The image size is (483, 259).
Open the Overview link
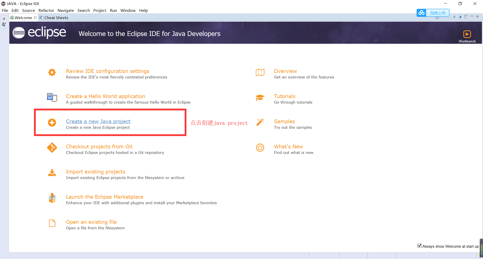[285, 71]
